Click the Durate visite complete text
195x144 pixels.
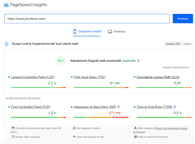28,137
